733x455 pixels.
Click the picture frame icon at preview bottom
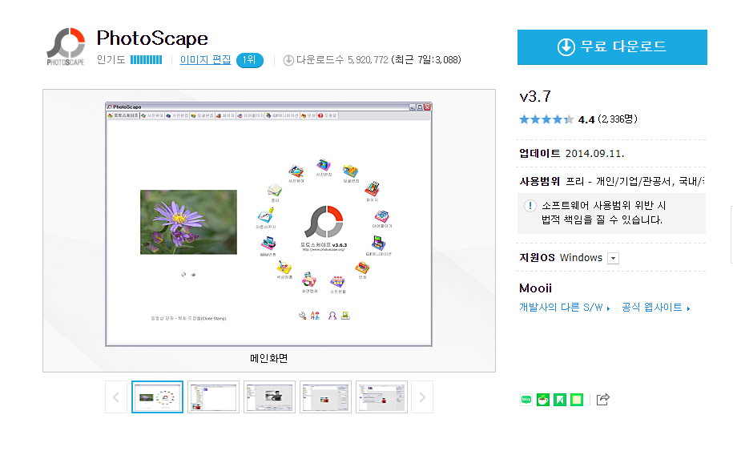[345, 316]
